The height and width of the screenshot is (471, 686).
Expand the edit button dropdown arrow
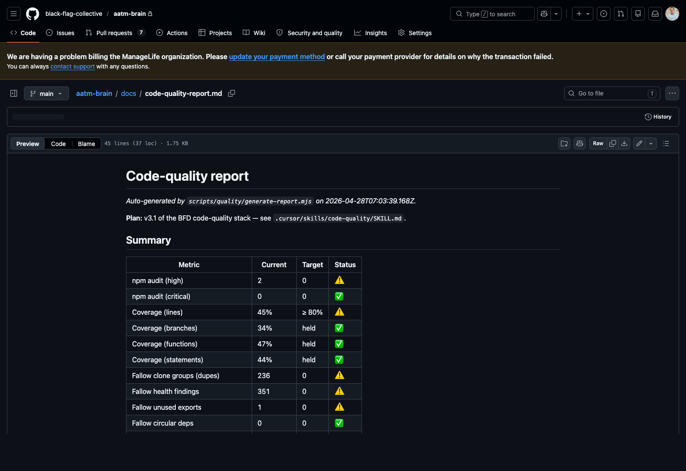(x=651, y=143)
